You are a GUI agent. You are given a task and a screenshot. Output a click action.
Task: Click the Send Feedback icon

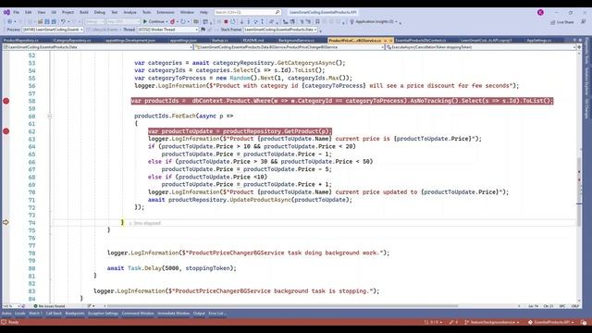[x=584, y=22]
